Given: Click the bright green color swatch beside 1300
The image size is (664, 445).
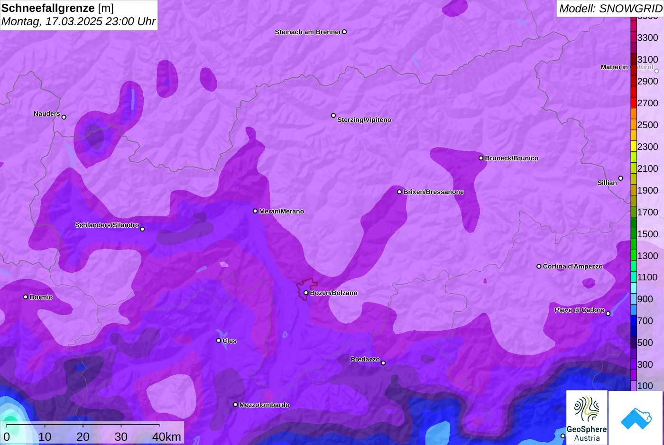Looking at the screenshot, I should [x=634, y=256].
